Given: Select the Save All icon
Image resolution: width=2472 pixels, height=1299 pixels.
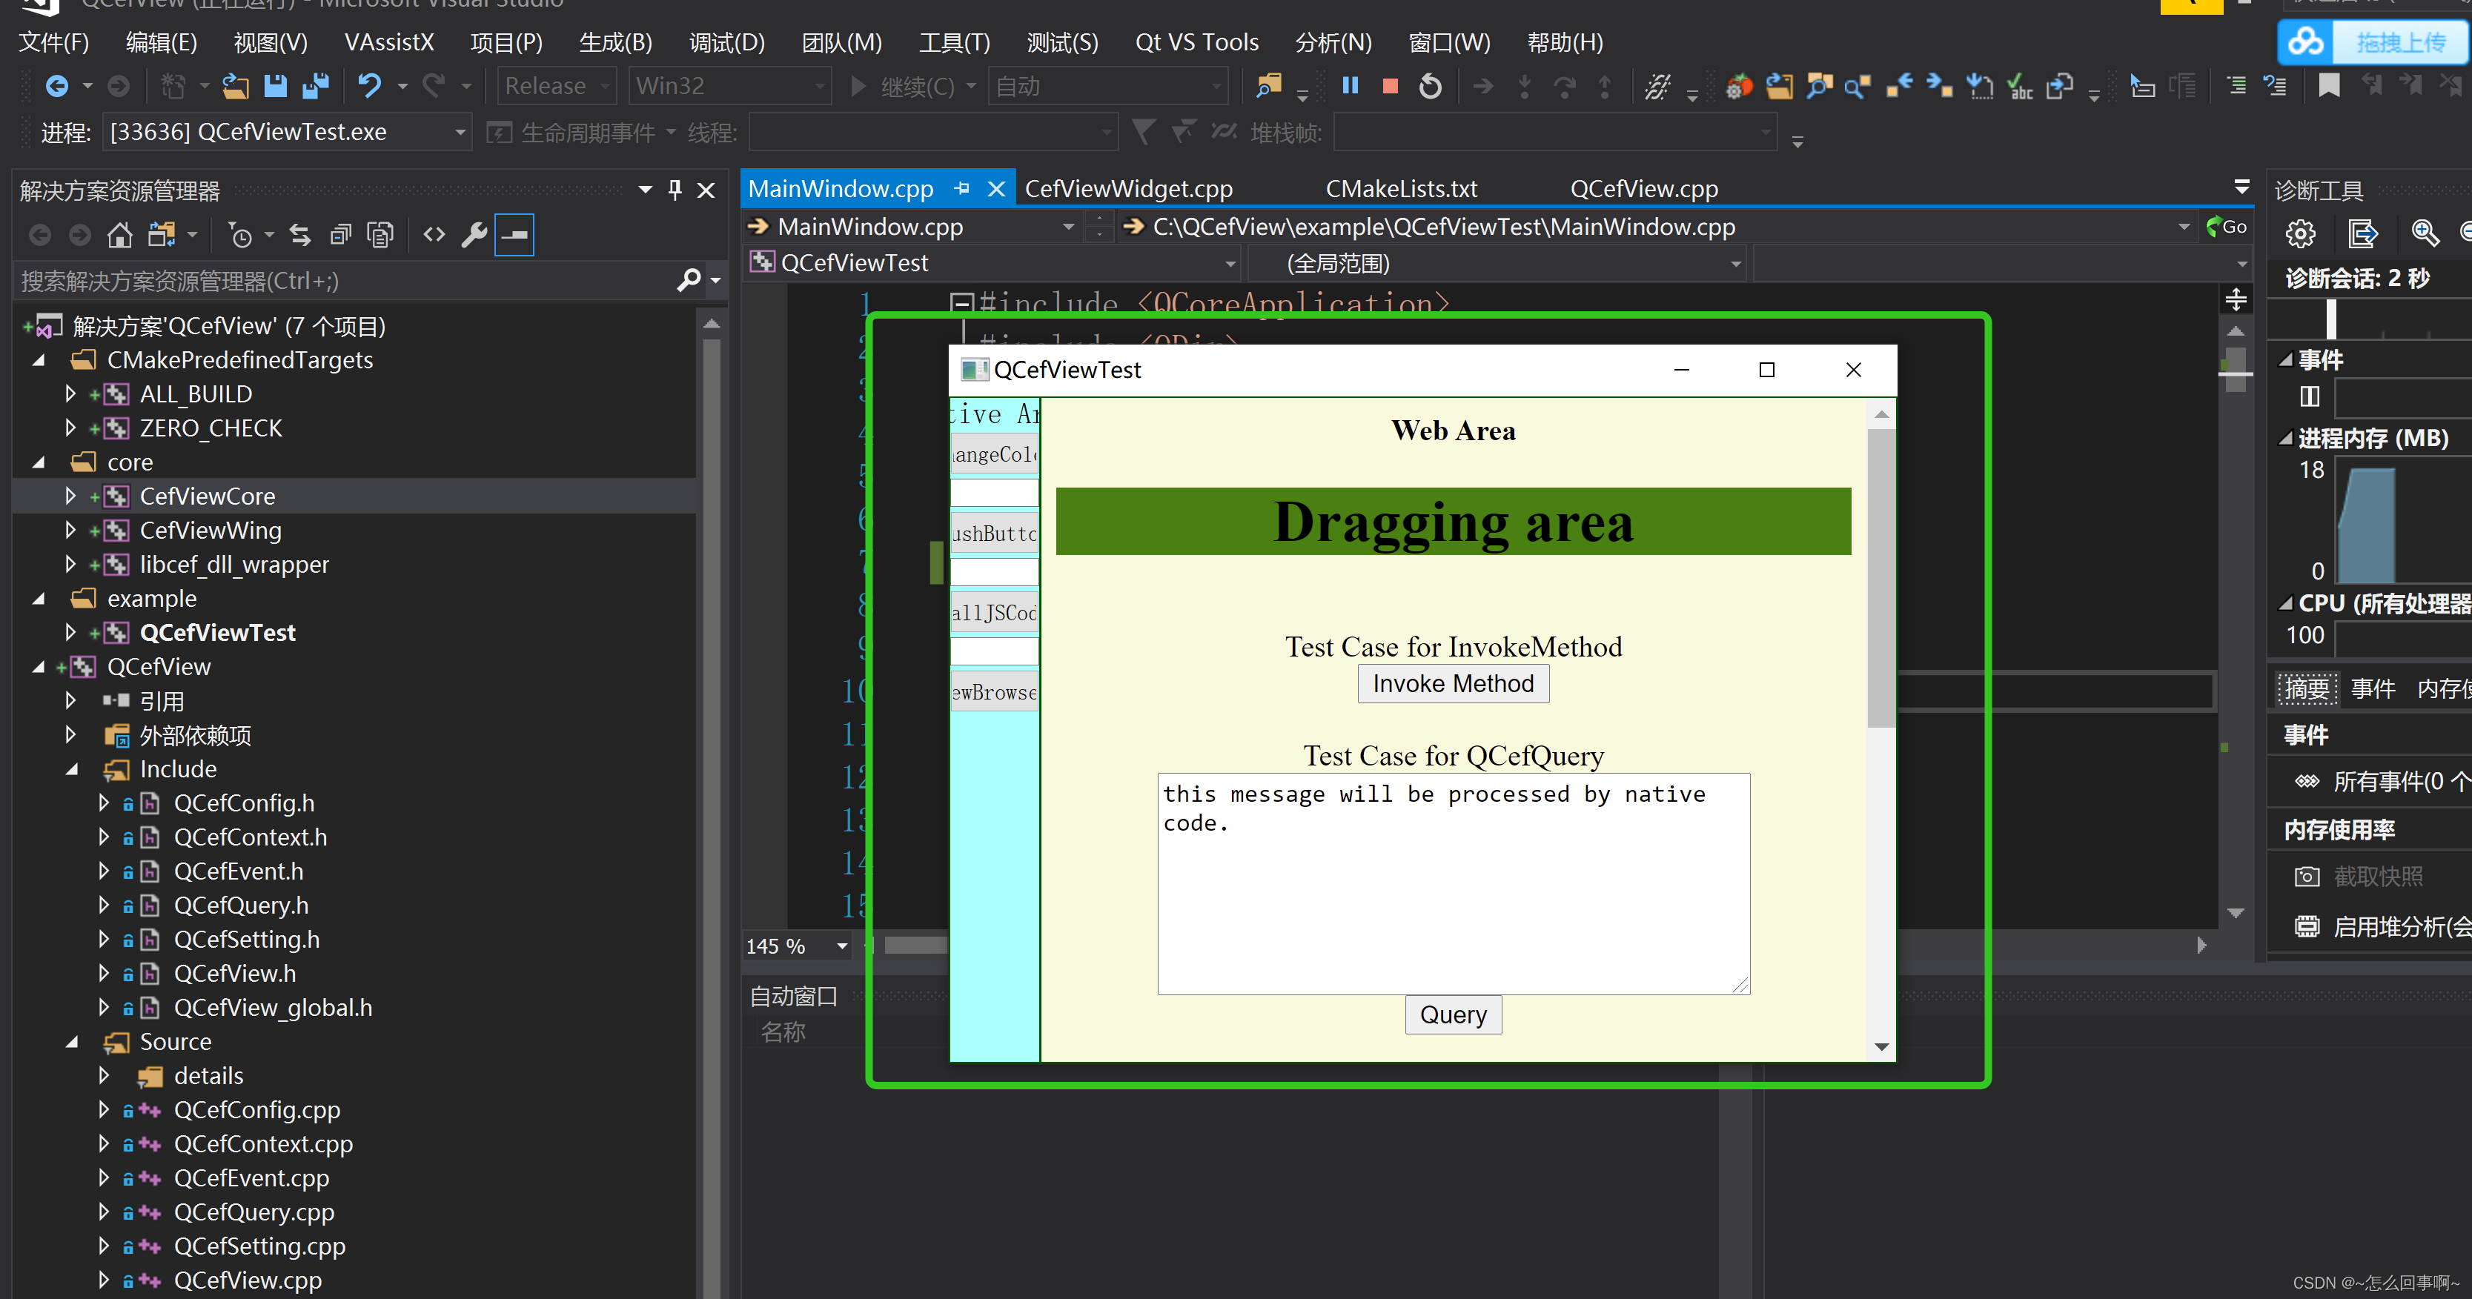Looking at the screenshot, I should [x=315, y=85].
